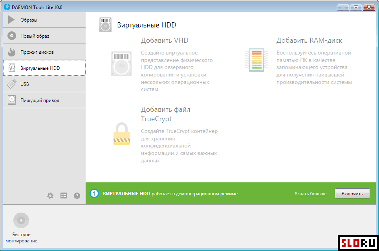Click the Пишущий привод drive icon
Viewport: 379px width, 251px height.
[x=12, y=100]
